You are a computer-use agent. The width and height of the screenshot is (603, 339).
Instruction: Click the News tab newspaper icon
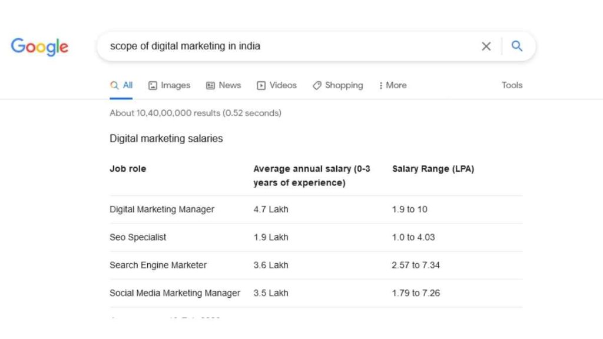(x=210, y=86)
